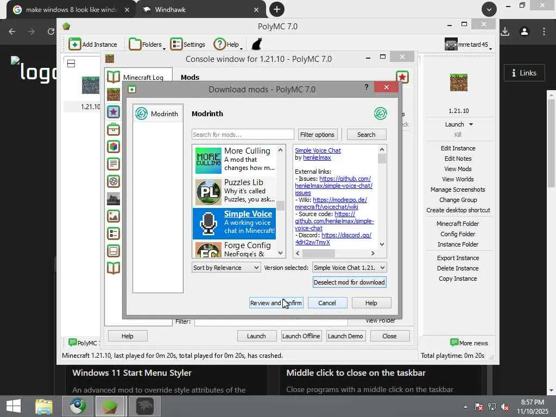Open File Explorer from the taskbar
This screenshot has width=556, height=417.
[x=44, y=406]
